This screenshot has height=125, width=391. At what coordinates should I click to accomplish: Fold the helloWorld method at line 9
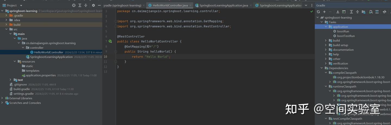tap(116, 52)
